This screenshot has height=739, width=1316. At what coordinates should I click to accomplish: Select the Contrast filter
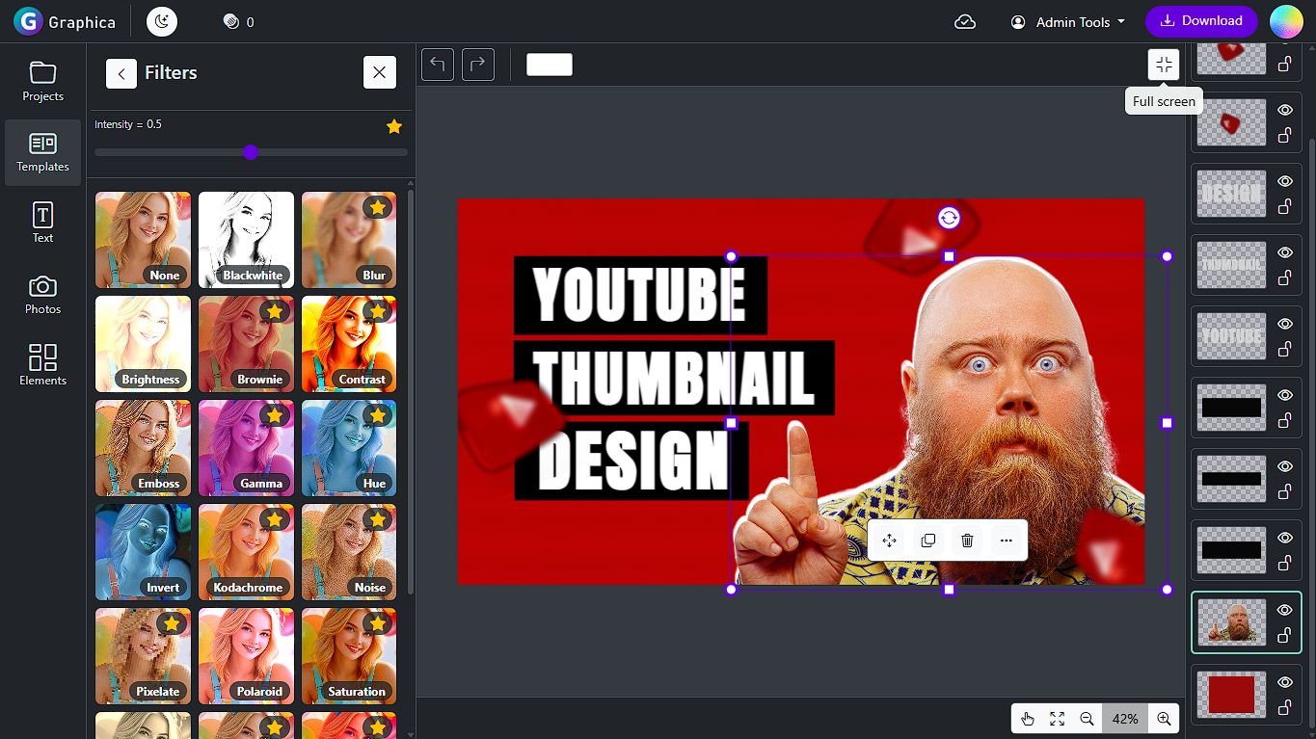(x=349, y=344)
